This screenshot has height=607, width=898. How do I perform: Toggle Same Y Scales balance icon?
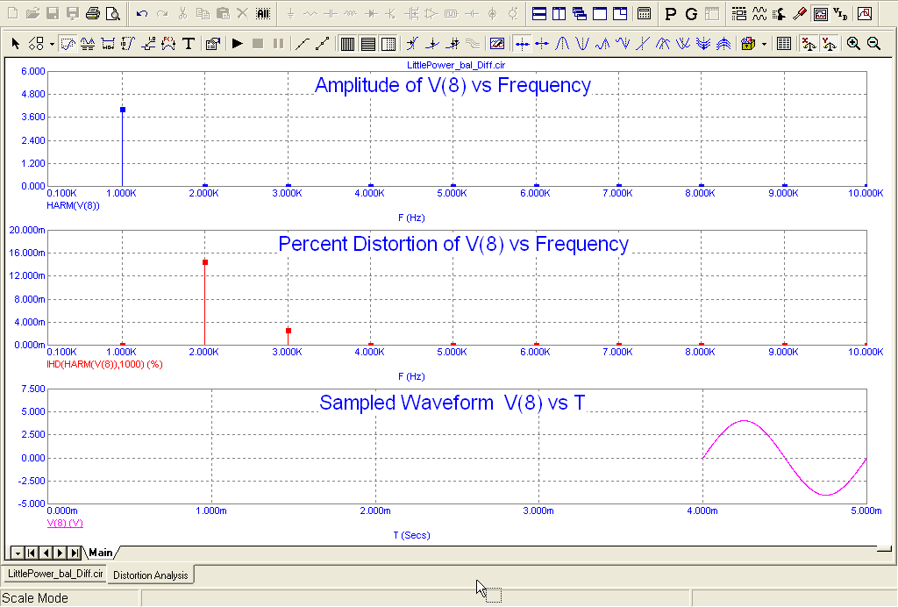pyautogui.click(x=829, y=44)
